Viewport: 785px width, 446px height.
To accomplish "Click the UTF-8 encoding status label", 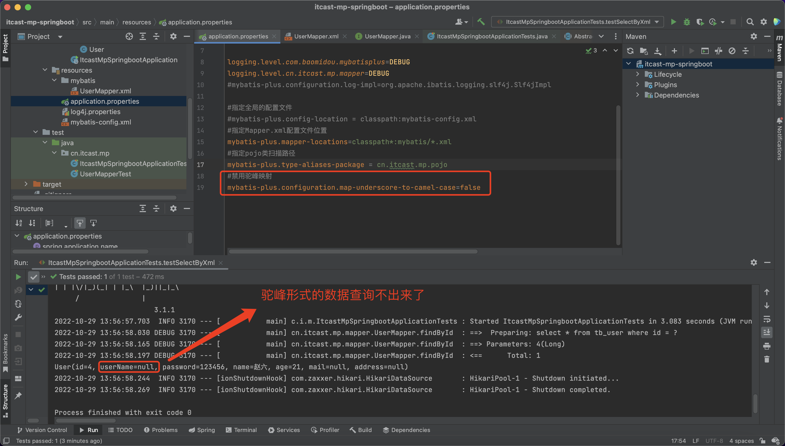I will [714, 441].
